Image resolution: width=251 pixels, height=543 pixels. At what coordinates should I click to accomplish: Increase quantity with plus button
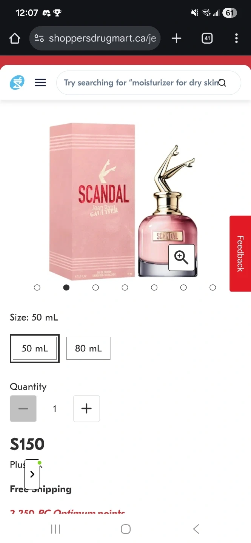(x=86, y=408)
